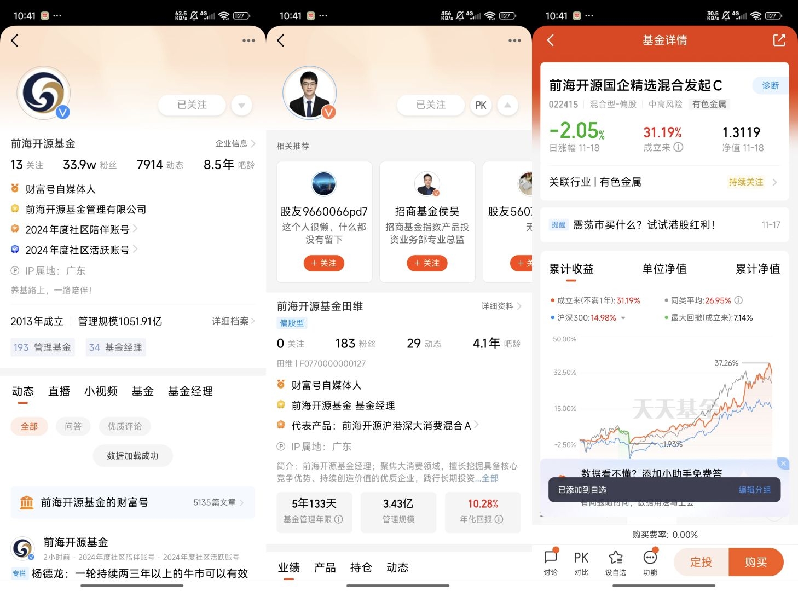Open PK 对比 icon
798x591 pixels.
coord(581,562)
